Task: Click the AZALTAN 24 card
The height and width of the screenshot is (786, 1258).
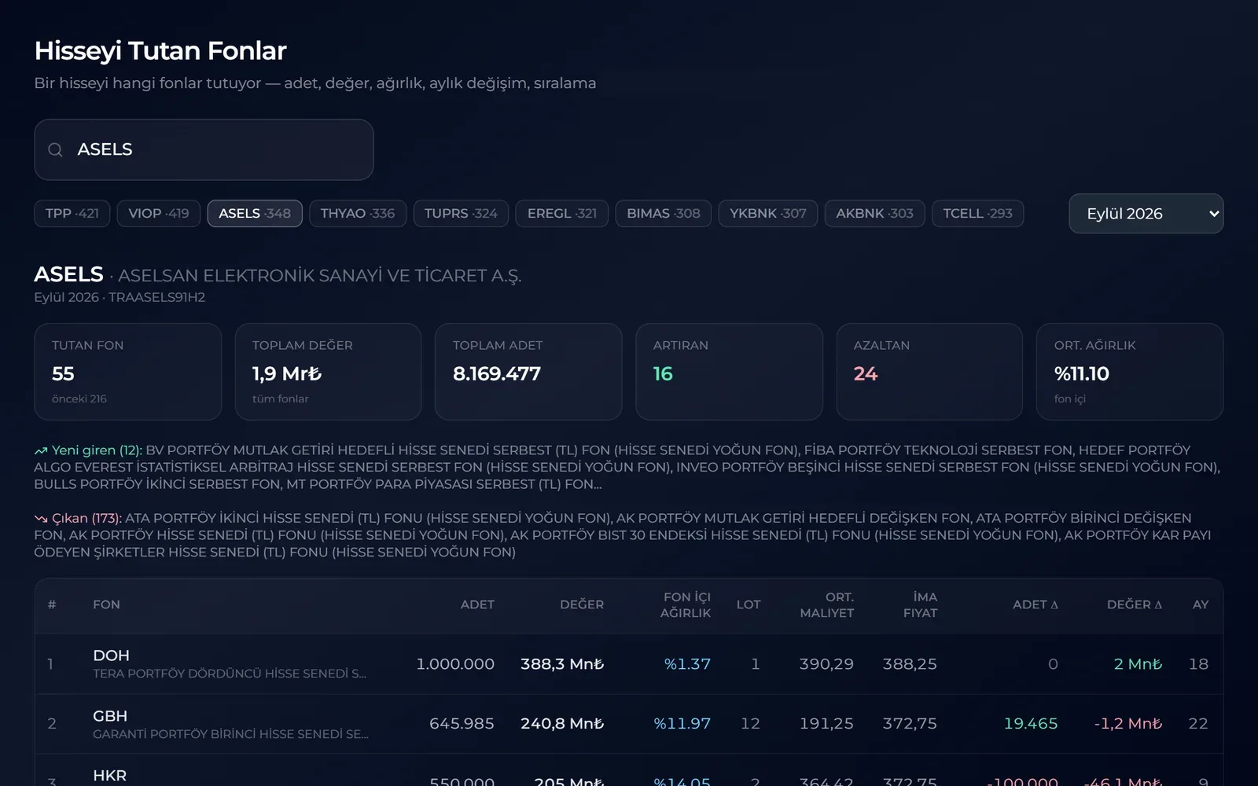Action: tap(929, 372)
